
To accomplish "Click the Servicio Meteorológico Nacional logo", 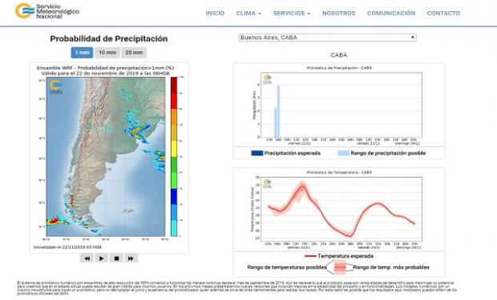I will [47, 11].
